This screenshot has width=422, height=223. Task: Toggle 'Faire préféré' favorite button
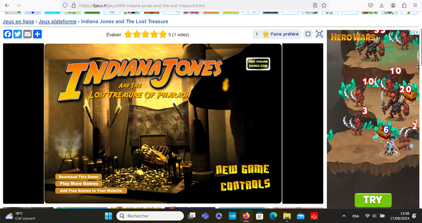tap(281, 34)
